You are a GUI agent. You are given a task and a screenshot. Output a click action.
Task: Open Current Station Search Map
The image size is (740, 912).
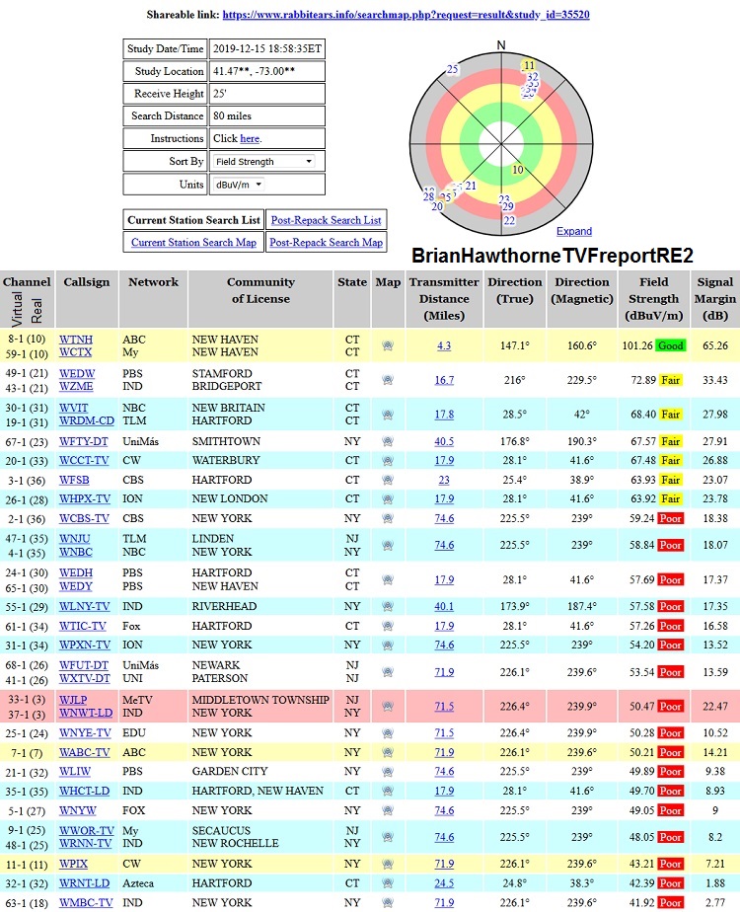[193, 243]
